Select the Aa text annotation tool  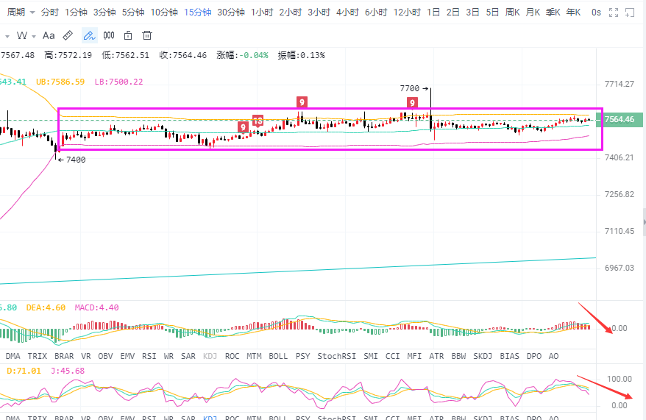pyautogui.click(x=49, y=36)
